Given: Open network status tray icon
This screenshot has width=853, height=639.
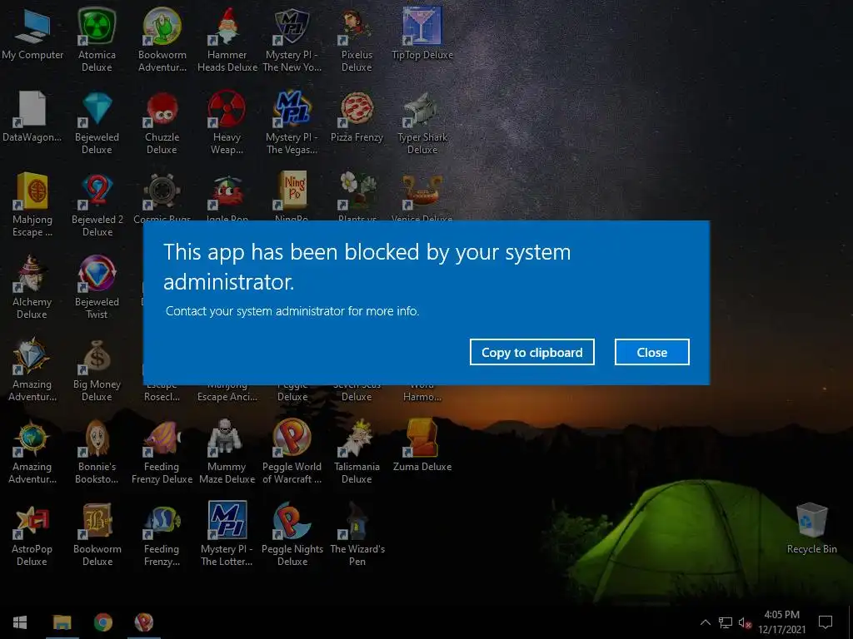Looking at the screenshot, I should tap(726, 622).
